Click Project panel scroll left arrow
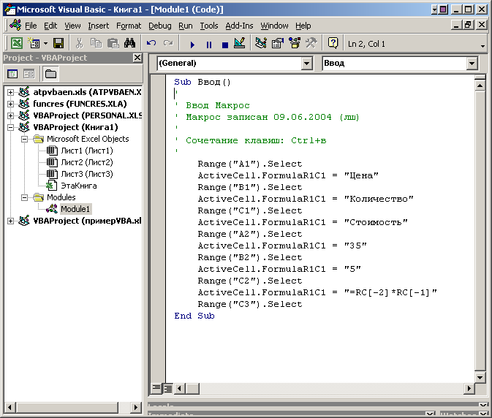This screenshot has height=418, width=492. pos(10,407)
